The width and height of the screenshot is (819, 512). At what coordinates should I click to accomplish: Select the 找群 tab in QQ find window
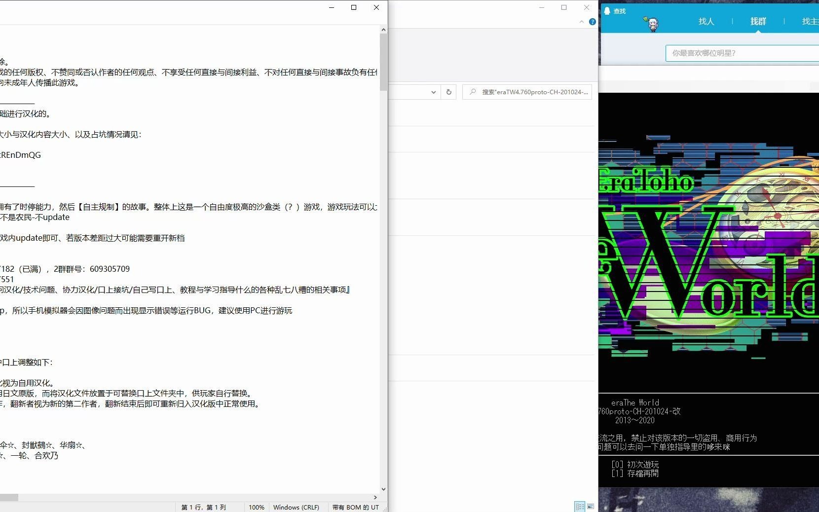pyautogui.click(x=758, y=21)
